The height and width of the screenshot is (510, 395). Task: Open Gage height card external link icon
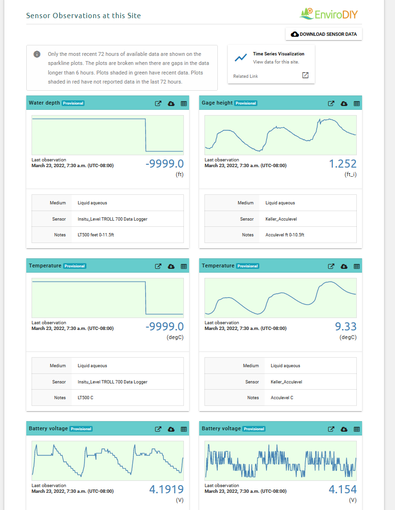[x=331, y=104]
